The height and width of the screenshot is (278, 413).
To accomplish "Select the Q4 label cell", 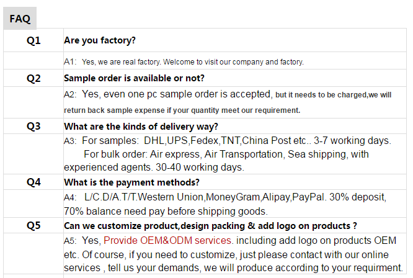I will 33,182.
